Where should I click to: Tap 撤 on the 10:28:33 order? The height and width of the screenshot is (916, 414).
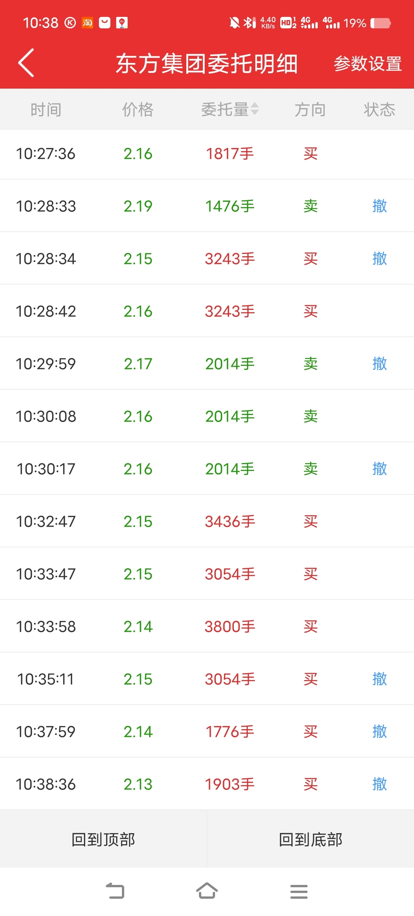(x=379, y=206)
